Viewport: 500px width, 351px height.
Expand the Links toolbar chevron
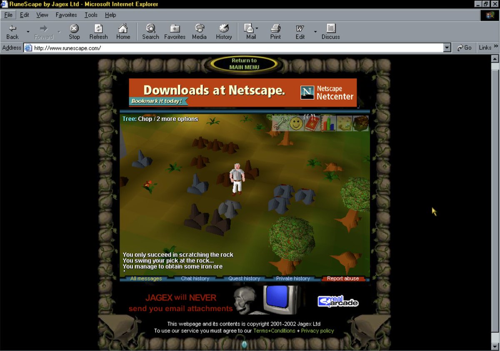pyautogui.click(x=496, y=46)
